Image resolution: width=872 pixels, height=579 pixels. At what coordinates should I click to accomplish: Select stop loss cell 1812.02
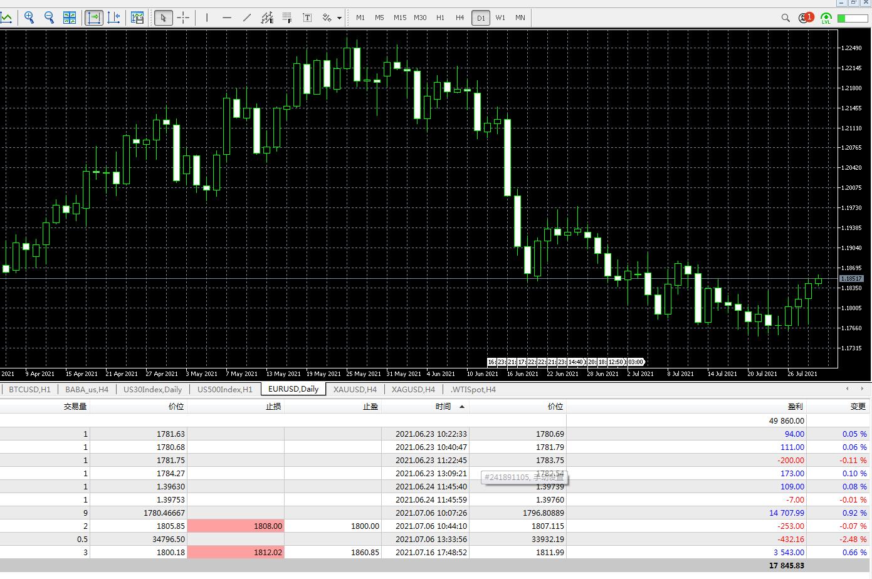tap(236, 552)
